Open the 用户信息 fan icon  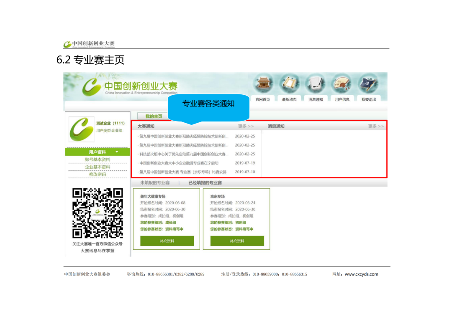pyautogui.click(x=342, y=84)
